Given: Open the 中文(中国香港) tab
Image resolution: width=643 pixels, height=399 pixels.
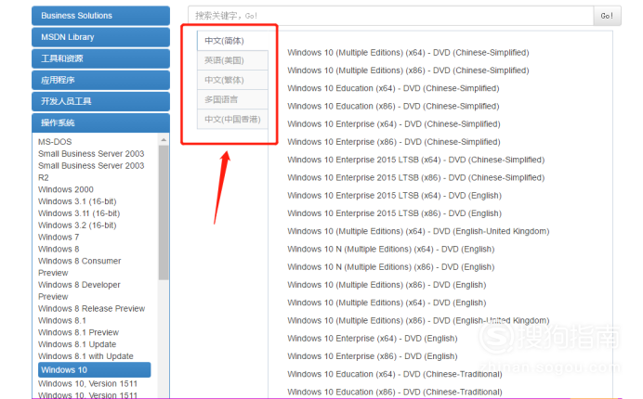Looking at the screenshot, I should click(x=232, y=119).
